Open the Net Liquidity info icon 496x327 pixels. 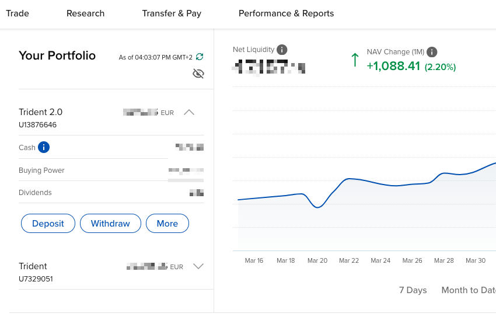282,50
